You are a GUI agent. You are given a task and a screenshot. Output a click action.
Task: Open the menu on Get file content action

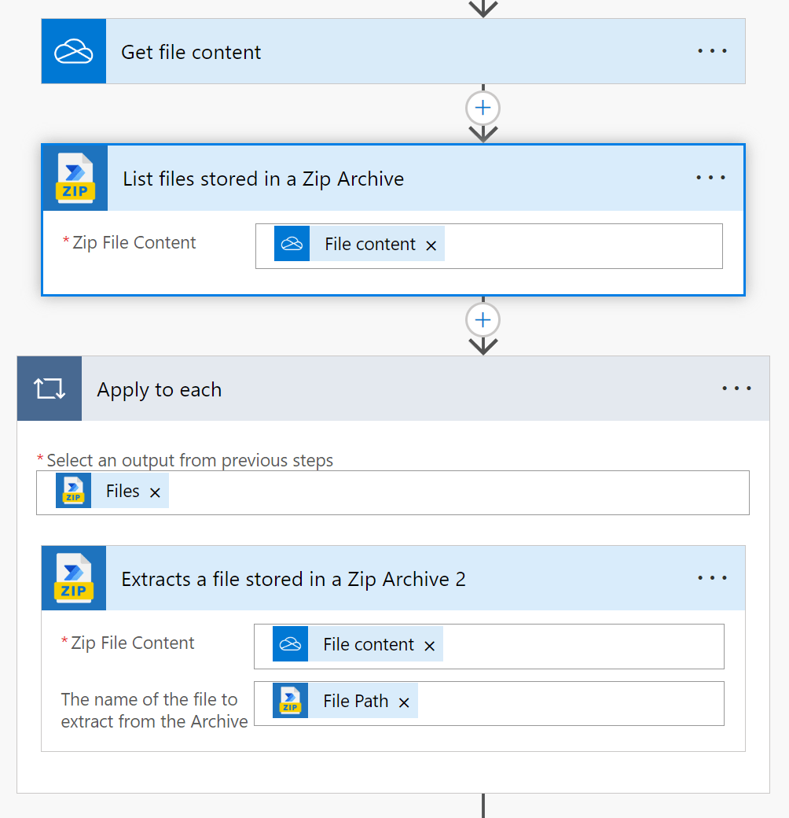(711, 51)
